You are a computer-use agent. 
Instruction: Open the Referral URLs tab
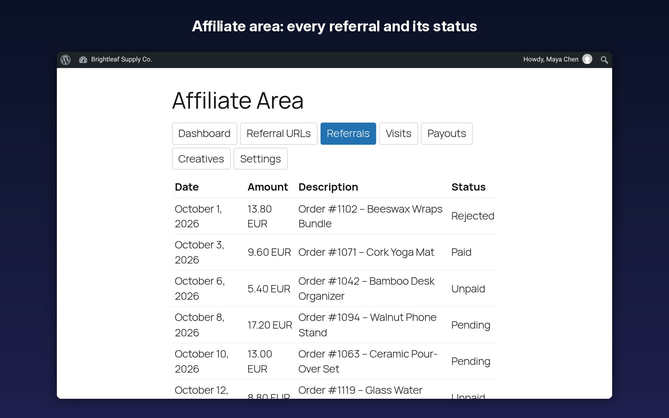[279, 134]
